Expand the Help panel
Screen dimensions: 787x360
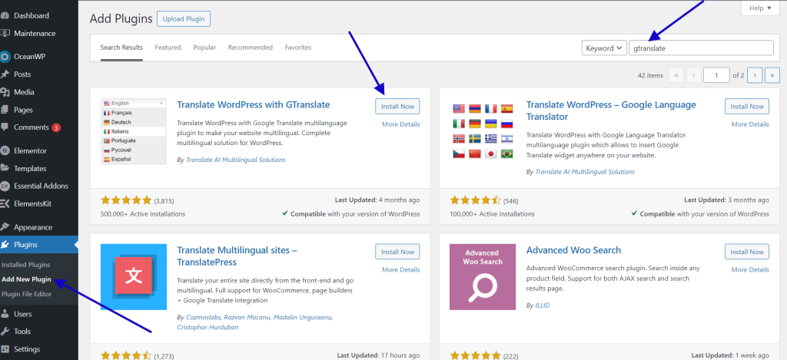tap(760, 8)
